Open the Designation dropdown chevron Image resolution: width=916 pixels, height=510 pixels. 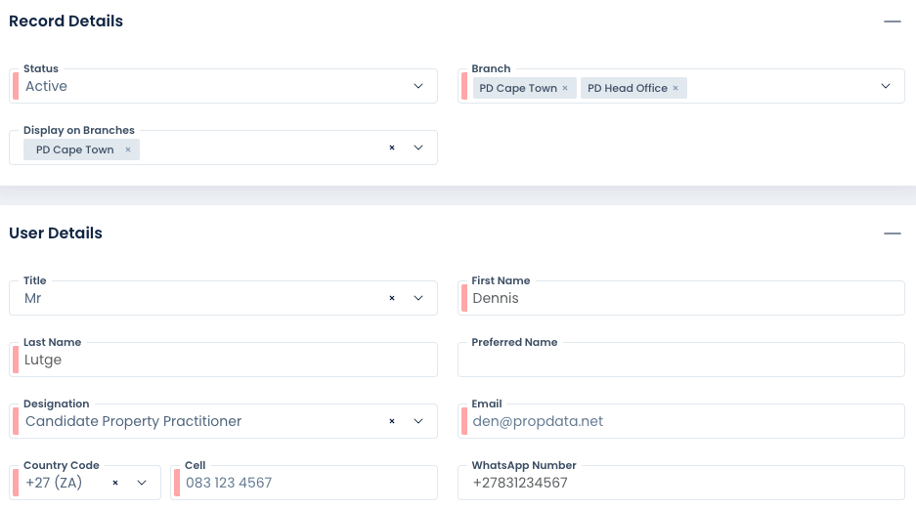(418, 421)
